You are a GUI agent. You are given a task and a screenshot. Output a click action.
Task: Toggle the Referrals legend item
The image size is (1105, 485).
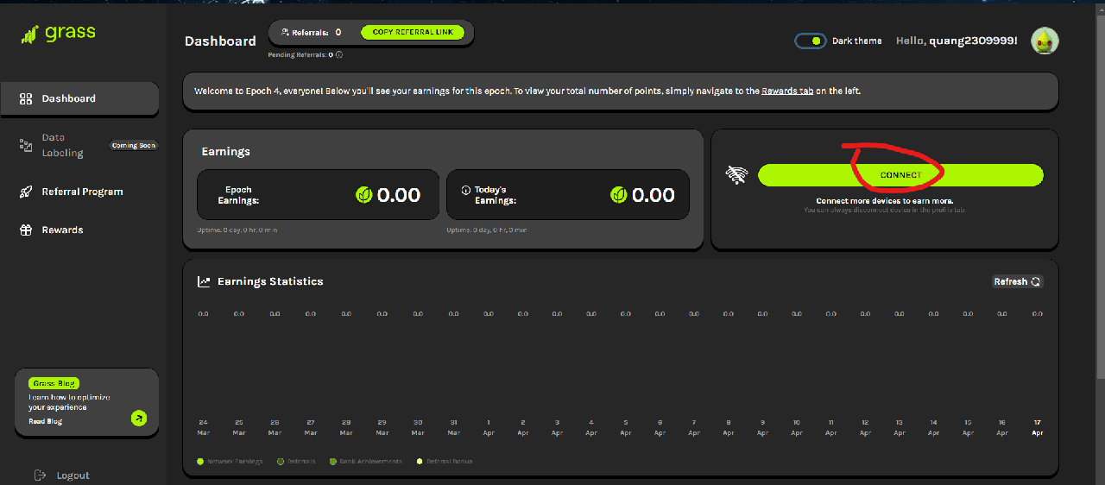pos(296,462)
